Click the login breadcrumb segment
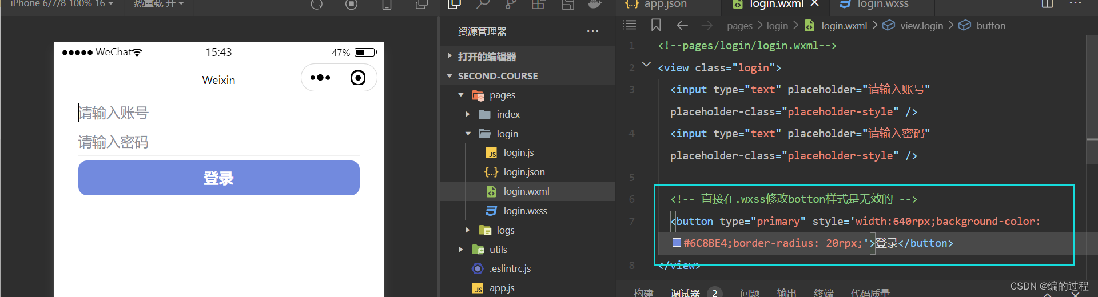The image size is (1098, 297). 777,26
